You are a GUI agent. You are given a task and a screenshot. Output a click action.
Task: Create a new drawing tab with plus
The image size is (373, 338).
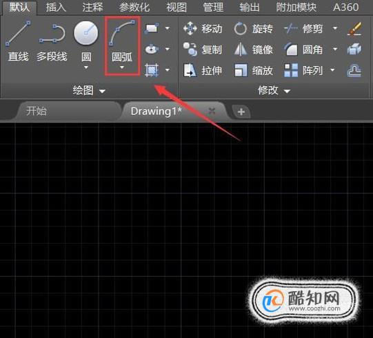point(241,112)
